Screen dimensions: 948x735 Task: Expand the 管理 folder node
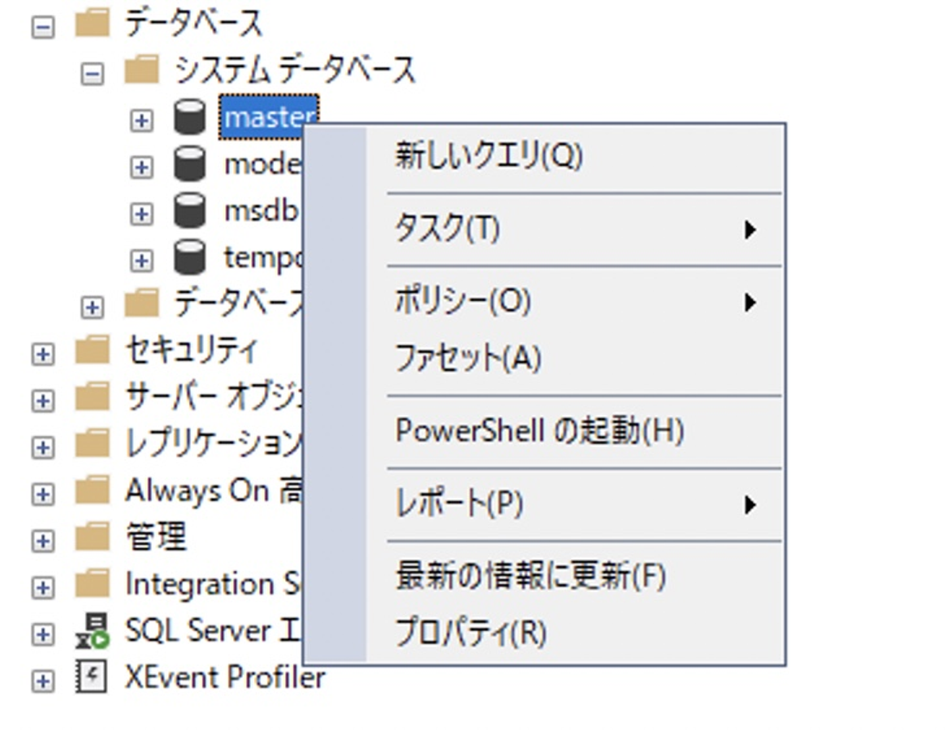(43, 541)
